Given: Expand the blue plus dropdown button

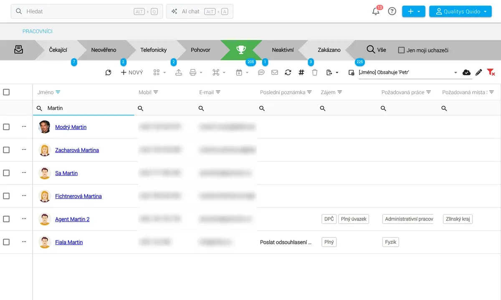Looking at the screenshot, I should [x=414, y=12].
